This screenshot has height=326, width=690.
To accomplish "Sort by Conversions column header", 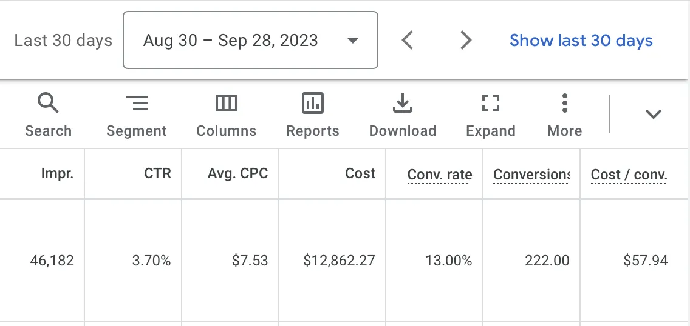I will point(531,175).
